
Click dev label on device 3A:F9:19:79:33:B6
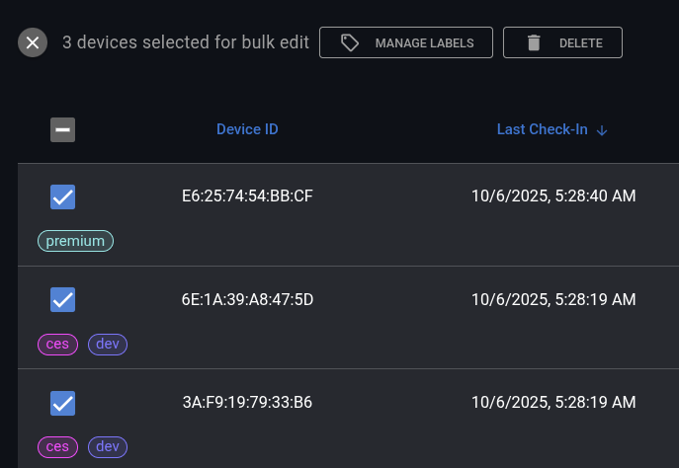click(108, 446)
